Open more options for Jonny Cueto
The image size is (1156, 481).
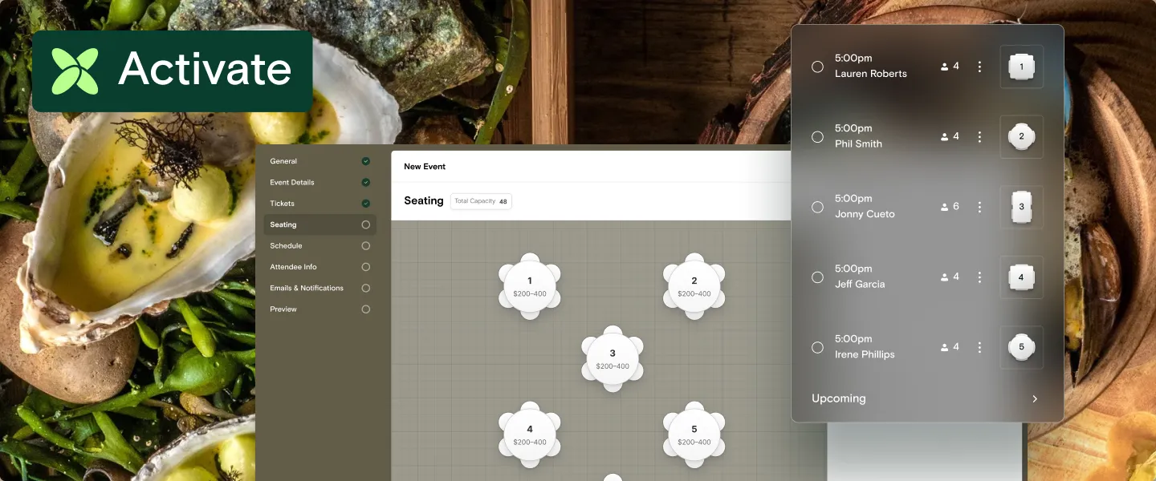click(x=979, y=207)
